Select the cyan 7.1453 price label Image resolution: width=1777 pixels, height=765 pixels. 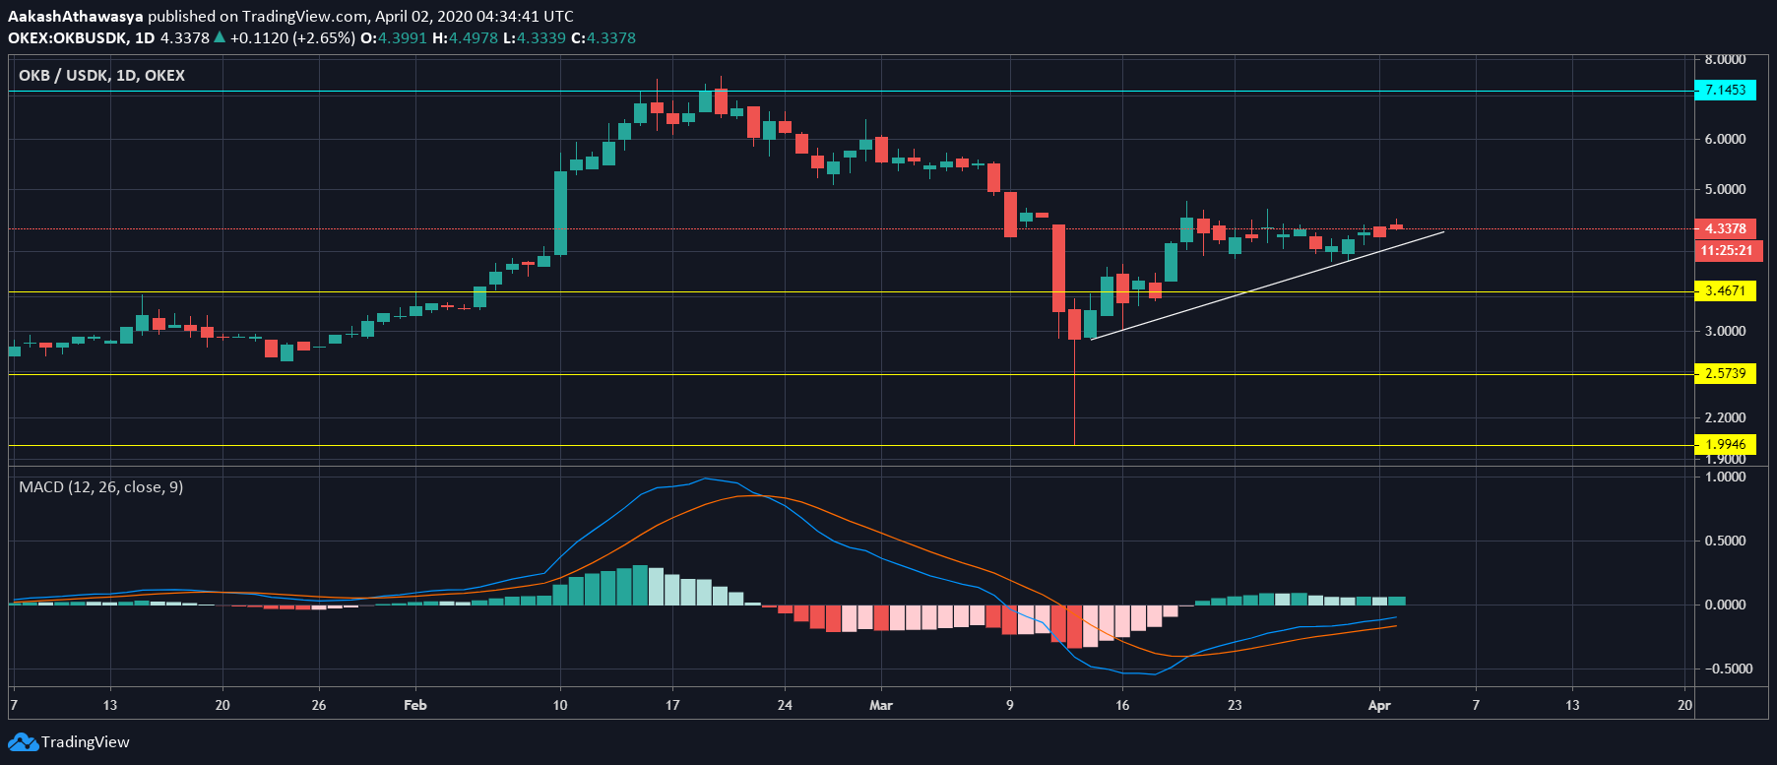1725,90
